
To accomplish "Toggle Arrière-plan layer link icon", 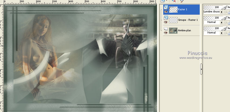I will [225, 28].
